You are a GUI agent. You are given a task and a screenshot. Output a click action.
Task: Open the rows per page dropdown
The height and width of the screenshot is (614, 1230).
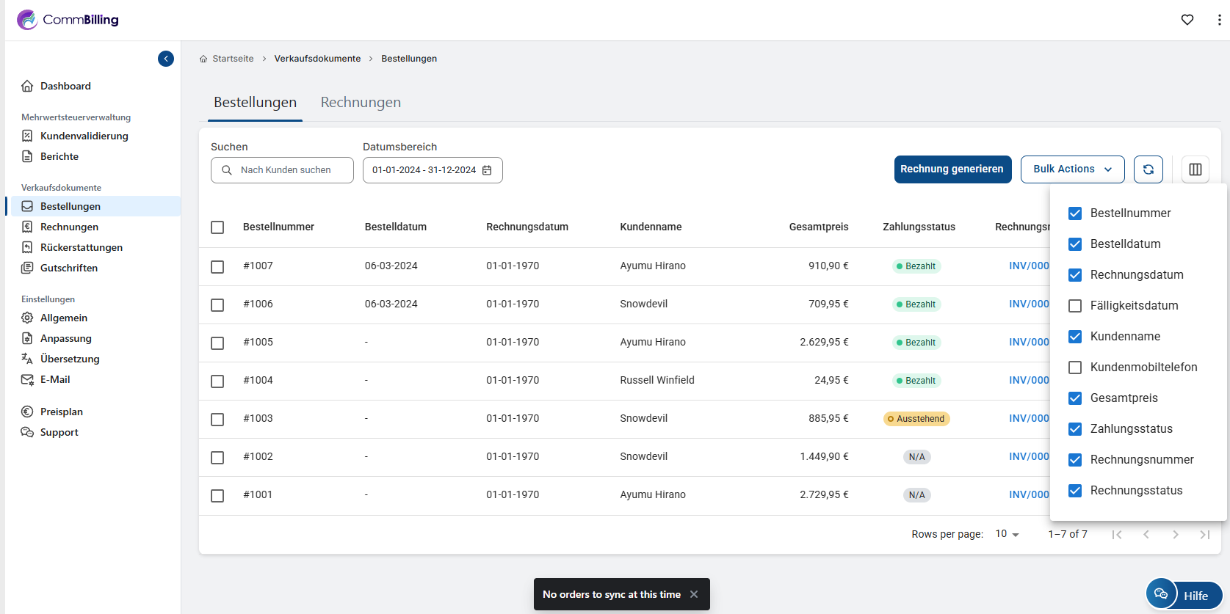(1007, 534)
